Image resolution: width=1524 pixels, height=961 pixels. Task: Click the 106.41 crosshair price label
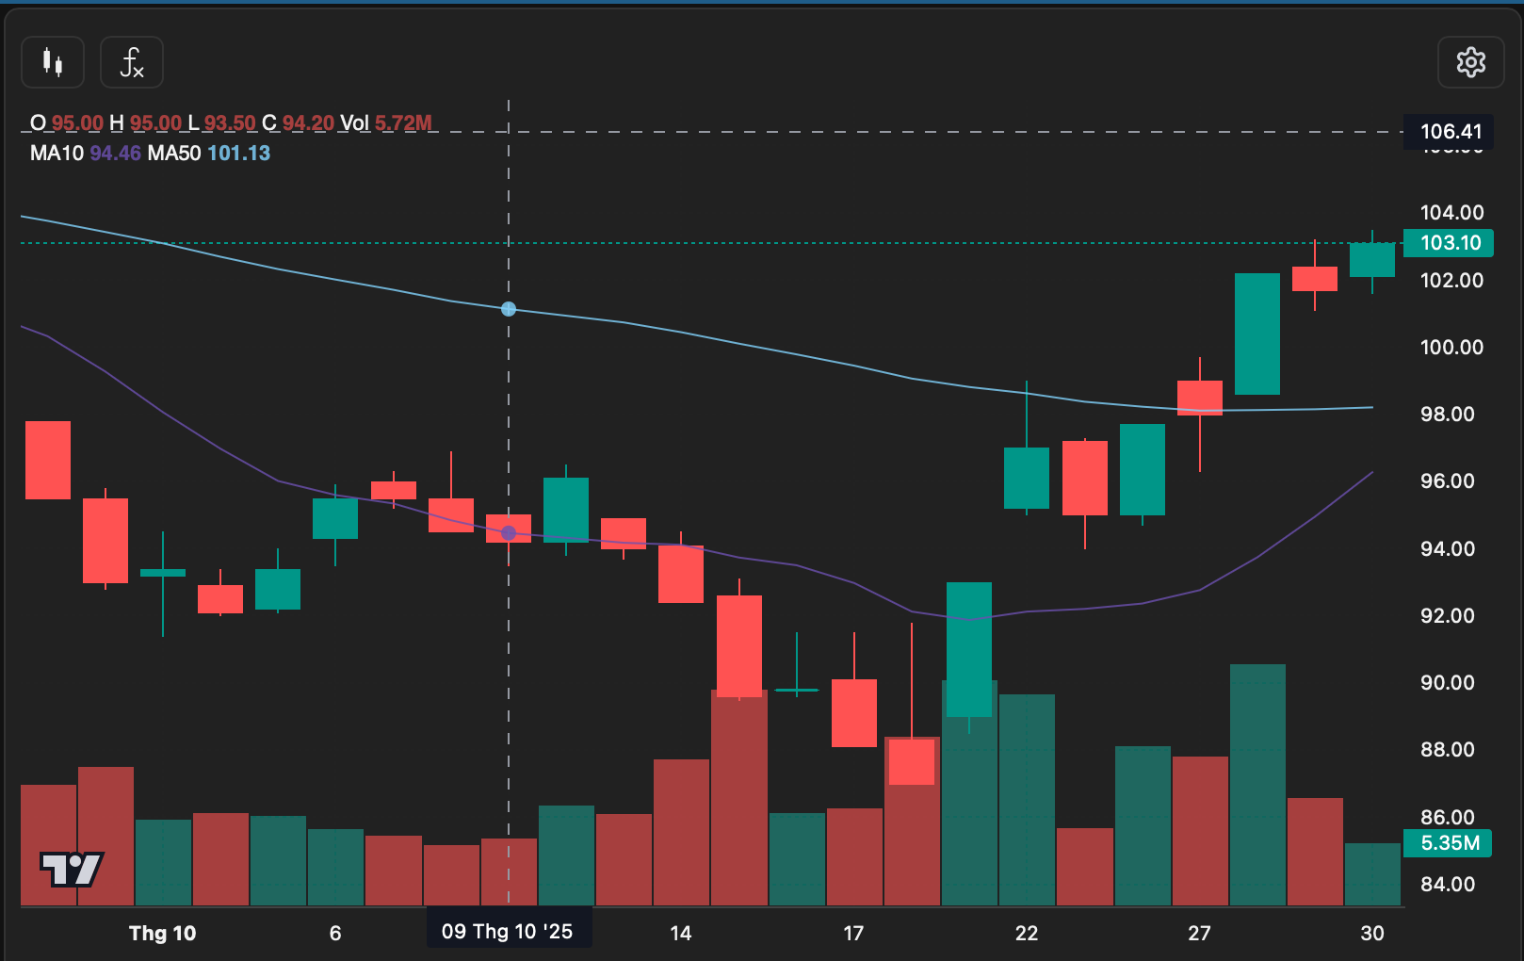click(x=1451, y=132)
